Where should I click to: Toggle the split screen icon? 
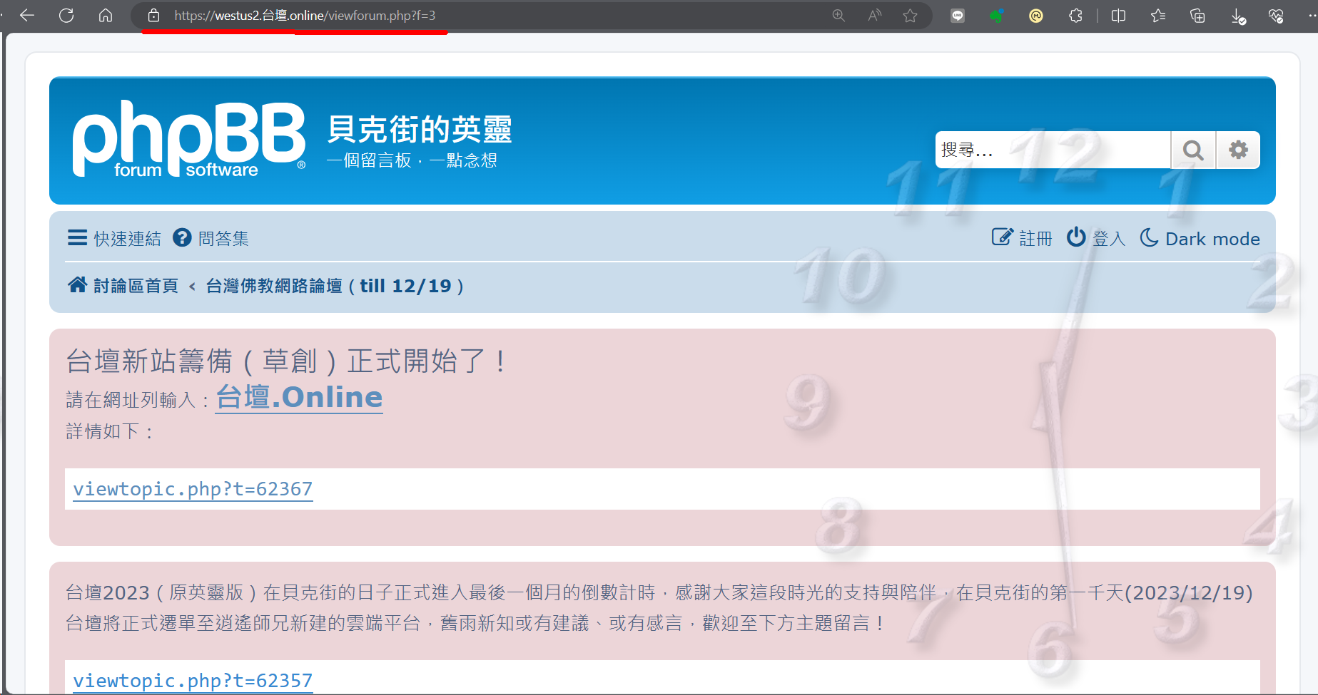[1118, 15]
